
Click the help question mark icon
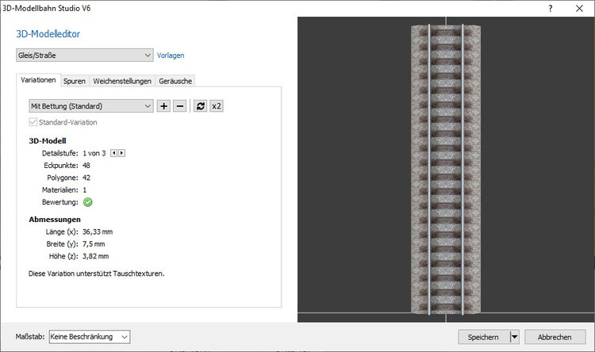[x=551, y=9]
